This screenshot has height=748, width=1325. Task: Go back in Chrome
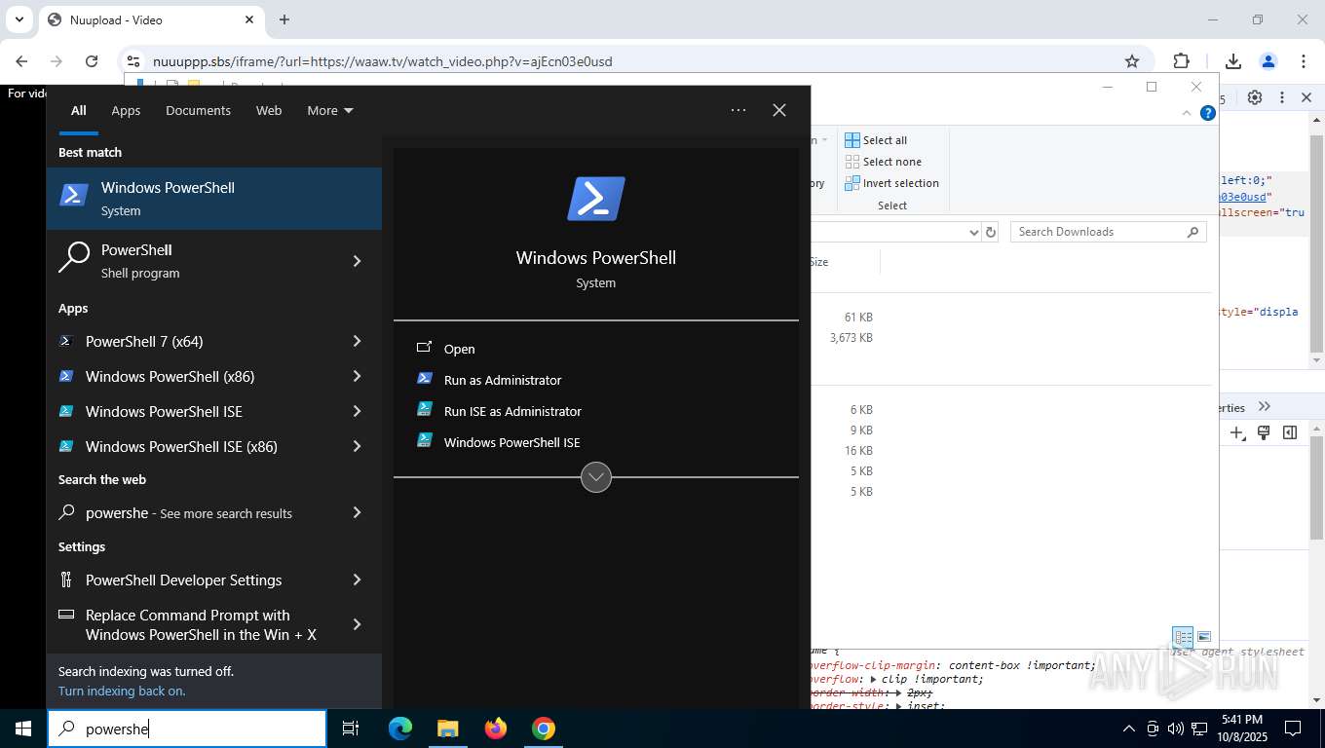tap(21, 61)
